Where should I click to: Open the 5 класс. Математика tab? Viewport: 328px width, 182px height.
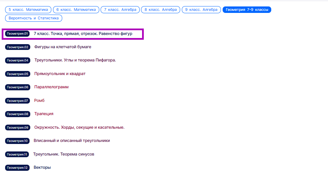pos(28,10)
